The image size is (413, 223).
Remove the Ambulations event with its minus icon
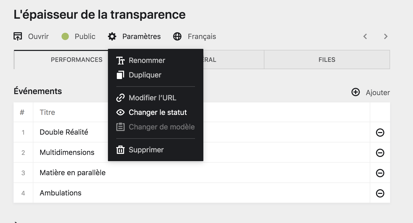point(380,193)
